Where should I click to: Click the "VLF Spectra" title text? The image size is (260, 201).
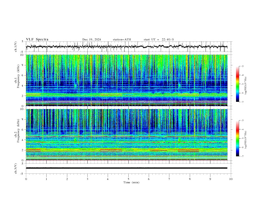pos(37,39)
